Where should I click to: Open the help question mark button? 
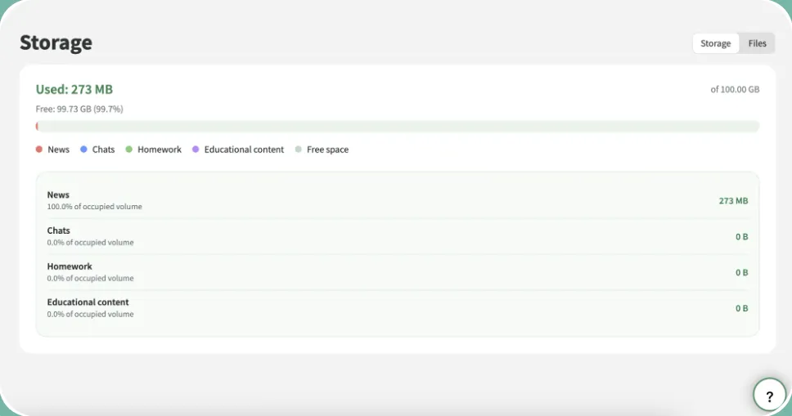(769, 396)
